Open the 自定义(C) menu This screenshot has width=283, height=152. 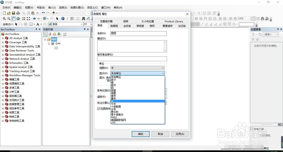coord(93,8)
